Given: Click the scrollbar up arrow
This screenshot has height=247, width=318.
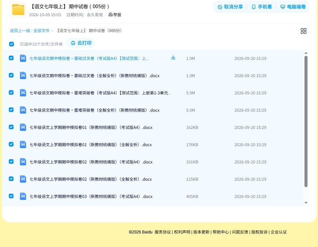Looking at the screenshot, I should tap(306, 53).
